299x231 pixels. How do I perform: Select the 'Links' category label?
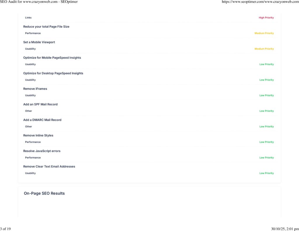(28, 18)
